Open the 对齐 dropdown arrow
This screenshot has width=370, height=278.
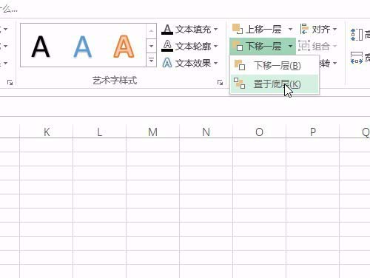(x=334, y=30)
